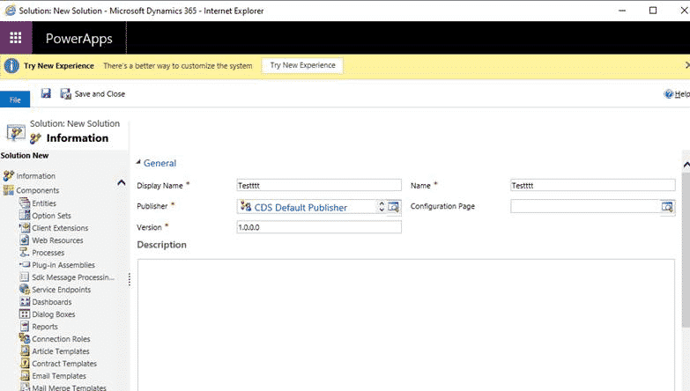Screen dimensions: 690x391
Task: Collapse the Components tree node
Action: point(122,182)
